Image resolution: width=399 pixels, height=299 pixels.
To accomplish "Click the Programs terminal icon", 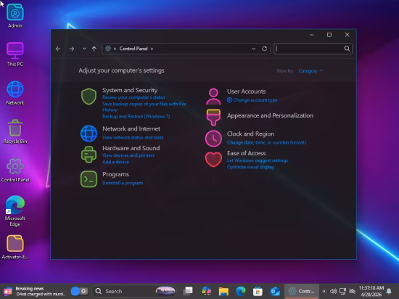I will point(89,179).
